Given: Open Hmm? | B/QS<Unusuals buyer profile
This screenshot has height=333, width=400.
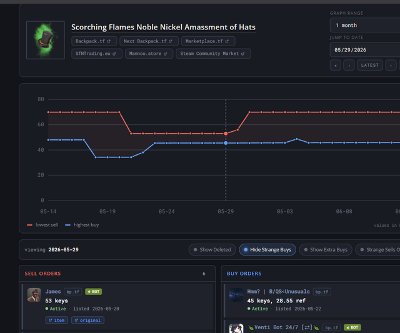Looking at the screenshot, I should point(278,291).
